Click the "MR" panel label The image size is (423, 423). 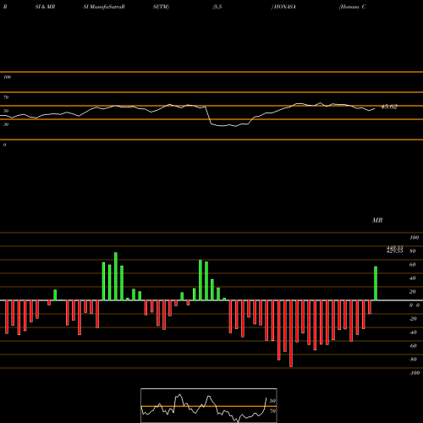pyautogui.click(x=377, y=220)
